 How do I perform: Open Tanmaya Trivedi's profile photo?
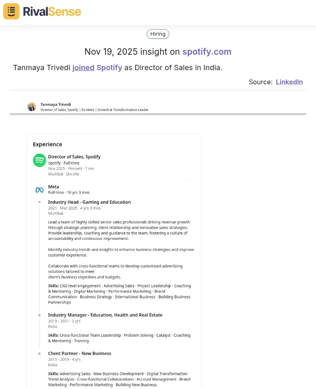pos(32,107)
